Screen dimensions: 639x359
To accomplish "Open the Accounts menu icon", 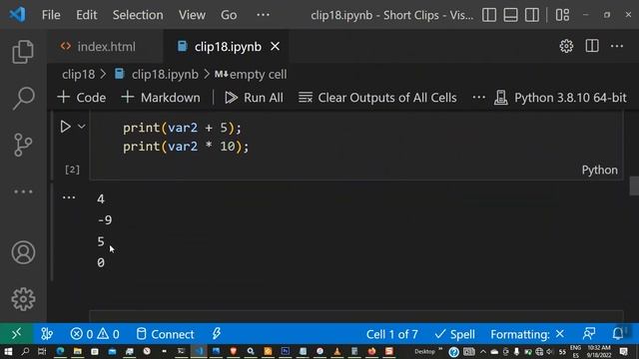I will click(x=23, y=252).
